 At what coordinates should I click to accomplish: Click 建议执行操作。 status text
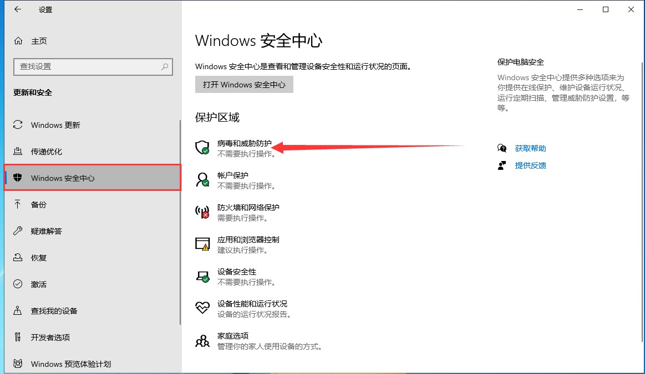tap(243, 250)
